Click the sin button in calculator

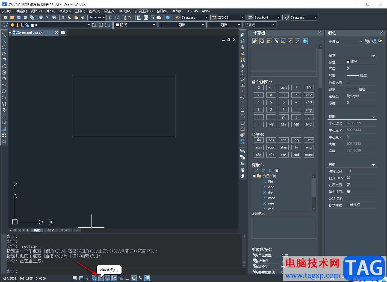(x=259, y=140)
